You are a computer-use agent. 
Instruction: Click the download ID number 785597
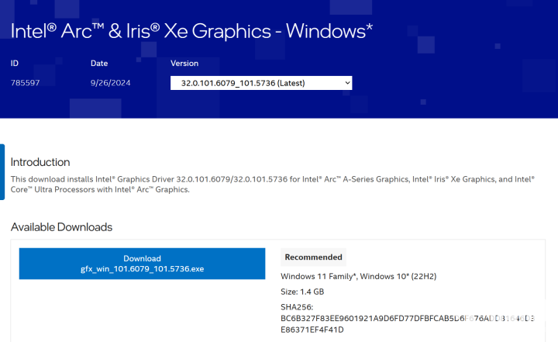click(26, 82)
